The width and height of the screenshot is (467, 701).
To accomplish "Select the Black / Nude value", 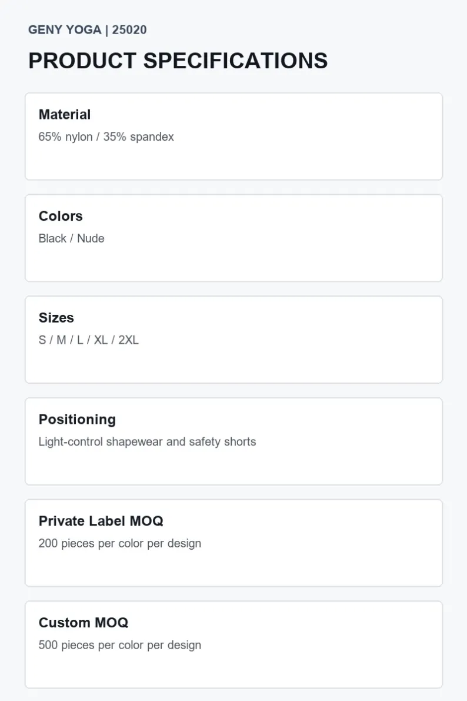I will click(x=71, y=238).
